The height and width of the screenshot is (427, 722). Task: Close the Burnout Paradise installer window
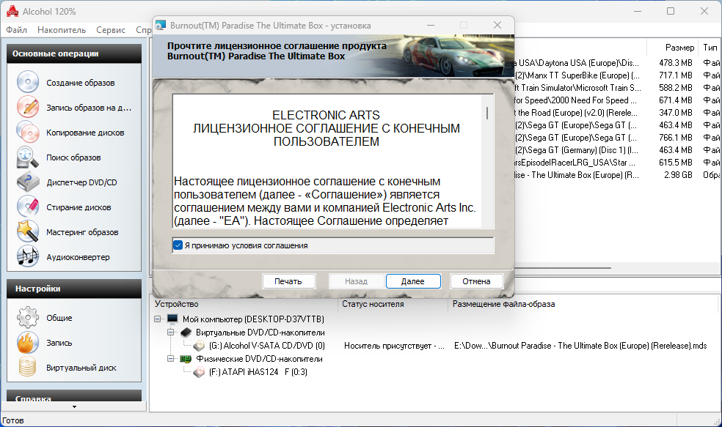point(497,26)
